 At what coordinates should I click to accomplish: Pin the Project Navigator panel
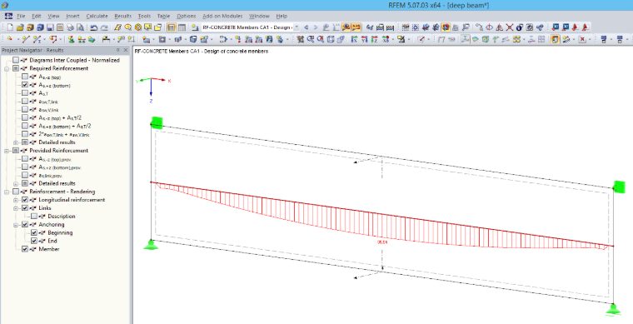tap(118, 50)
